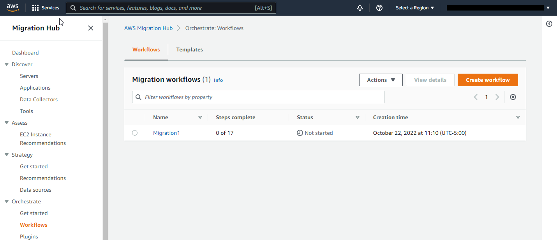557x240 pixels.
Task: Collapse the Discover section
Action: 7,64
